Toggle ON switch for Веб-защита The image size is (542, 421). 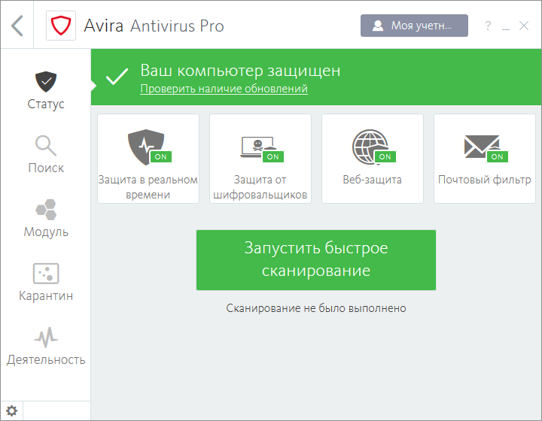[x=385, y=156]
